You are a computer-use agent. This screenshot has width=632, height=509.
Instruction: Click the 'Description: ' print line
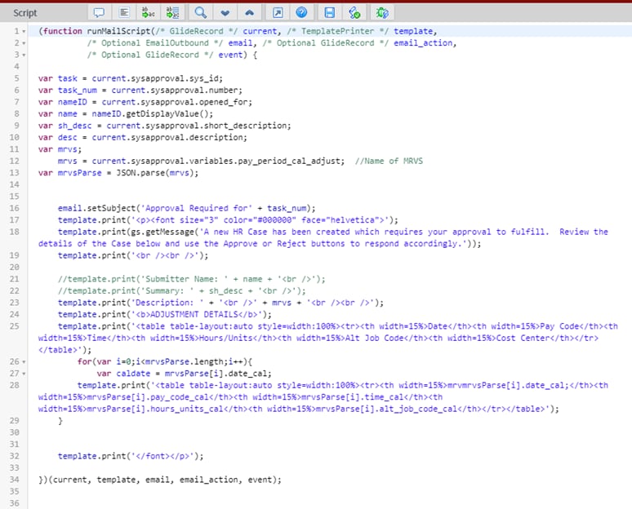click(x=220, y=303)
